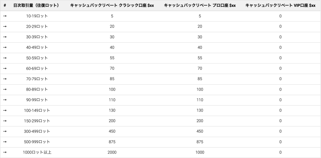Click the arrow icon beside 10-19ロット
The width and height of the screenshot is (321, 158).
click(5, 16)
